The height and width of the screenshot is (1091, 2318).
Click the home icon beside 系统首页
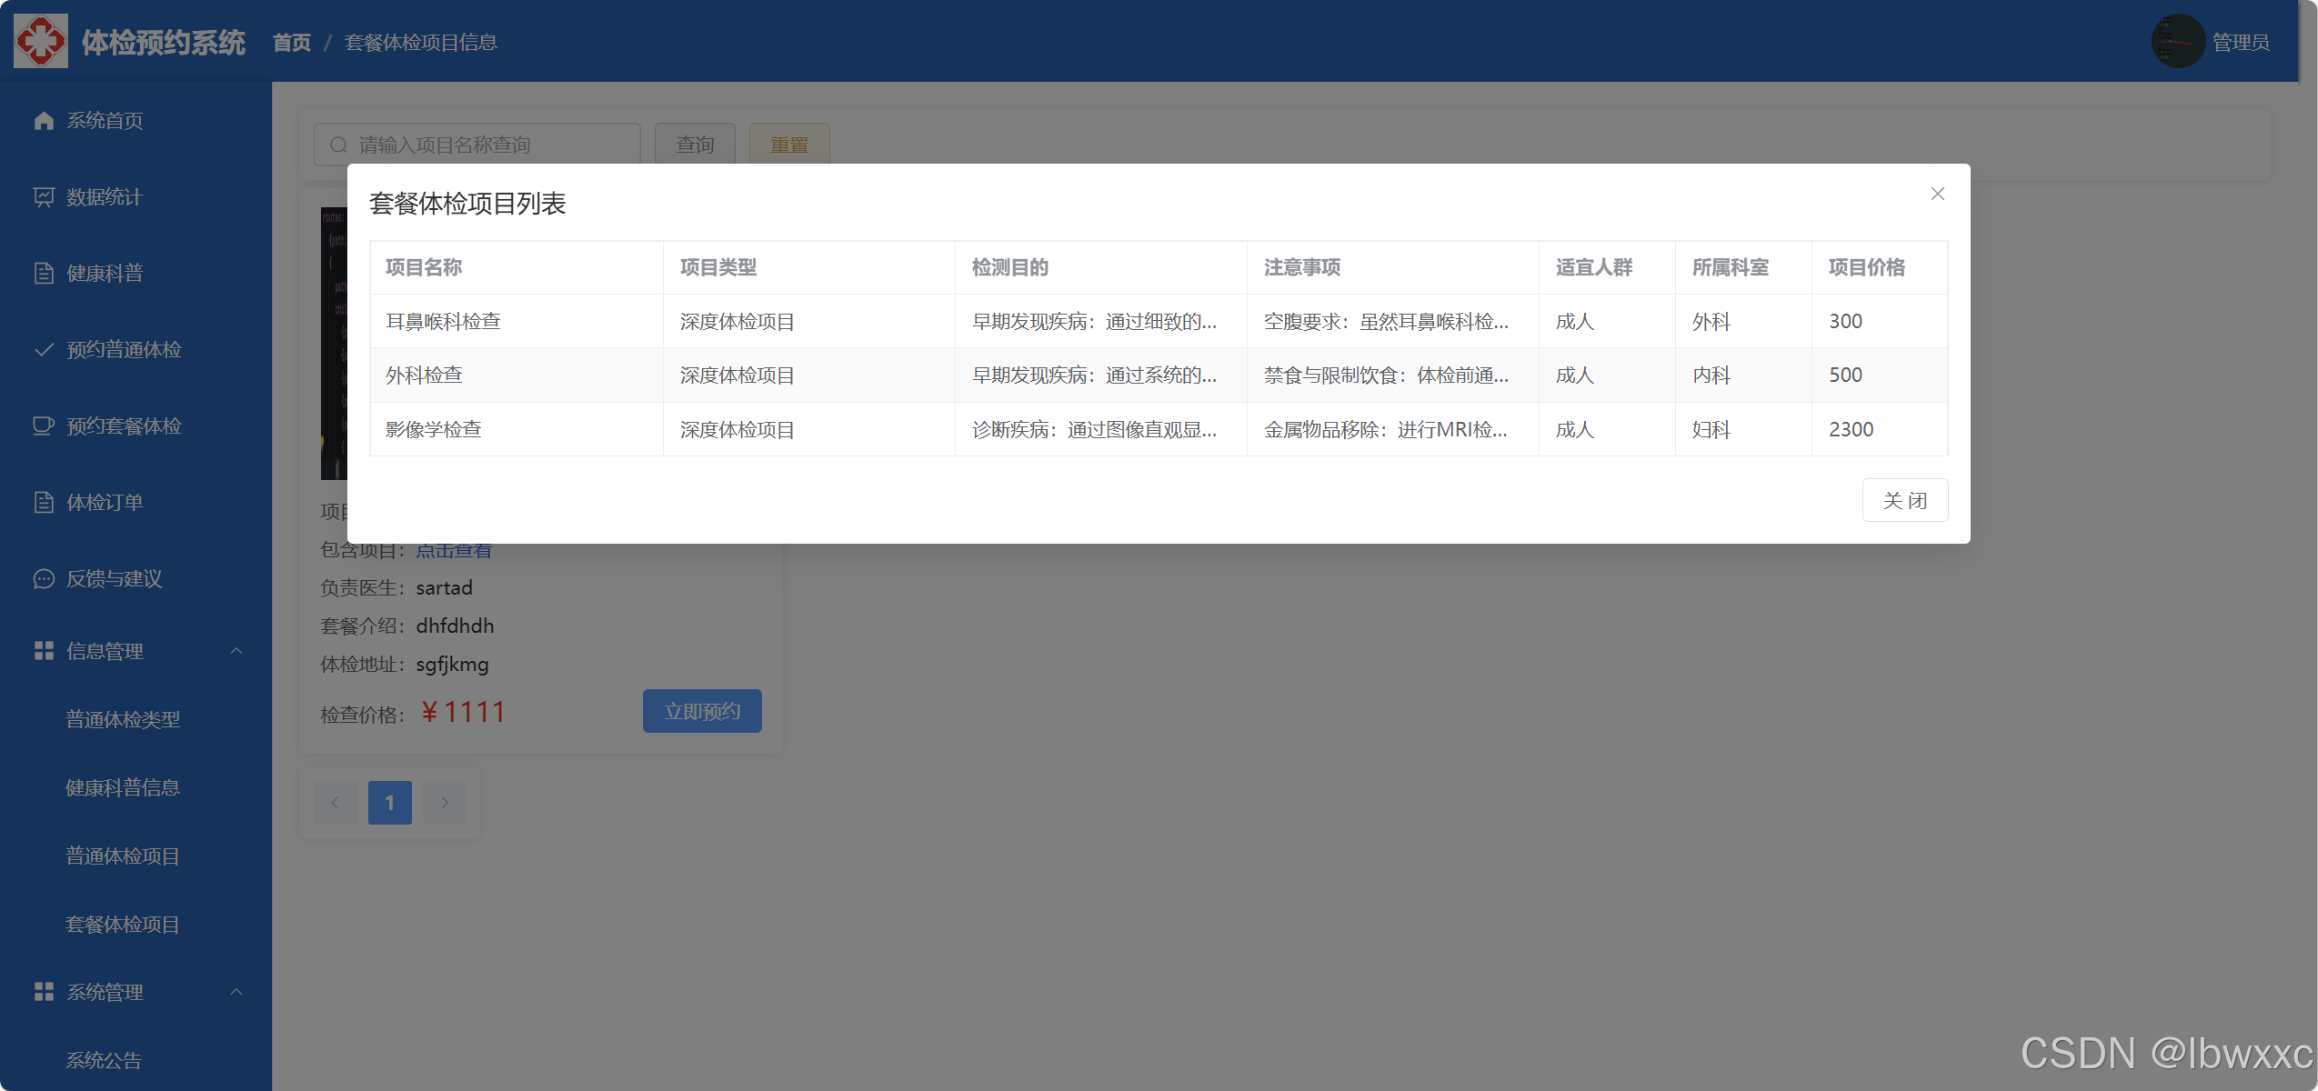[x=44, y=121]
